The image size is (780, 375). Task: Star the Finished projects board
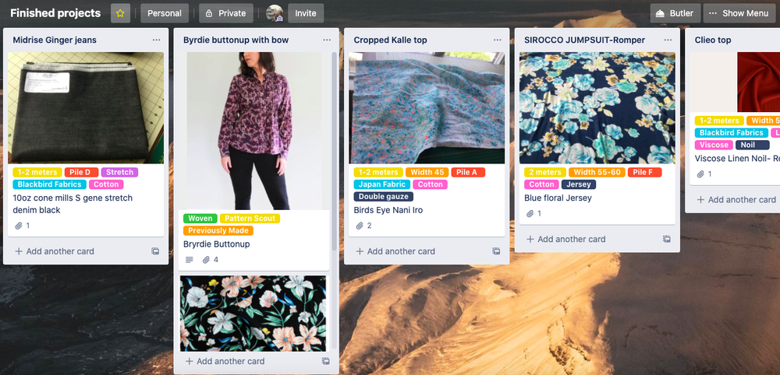(120, 13)
